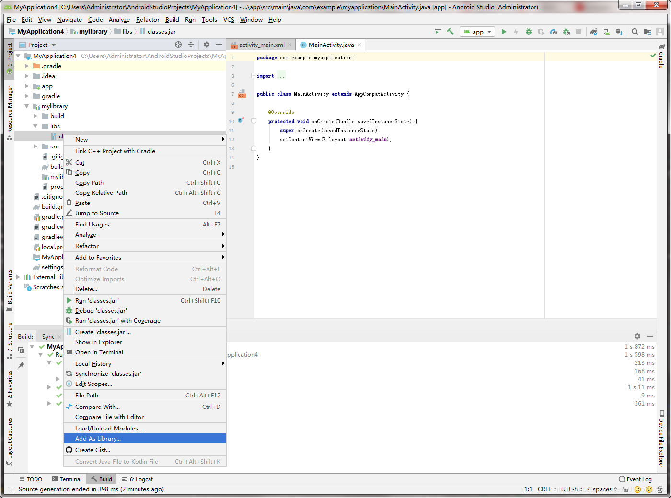
Task: Hide Project panel with minus icon
Action: point(219,45)
